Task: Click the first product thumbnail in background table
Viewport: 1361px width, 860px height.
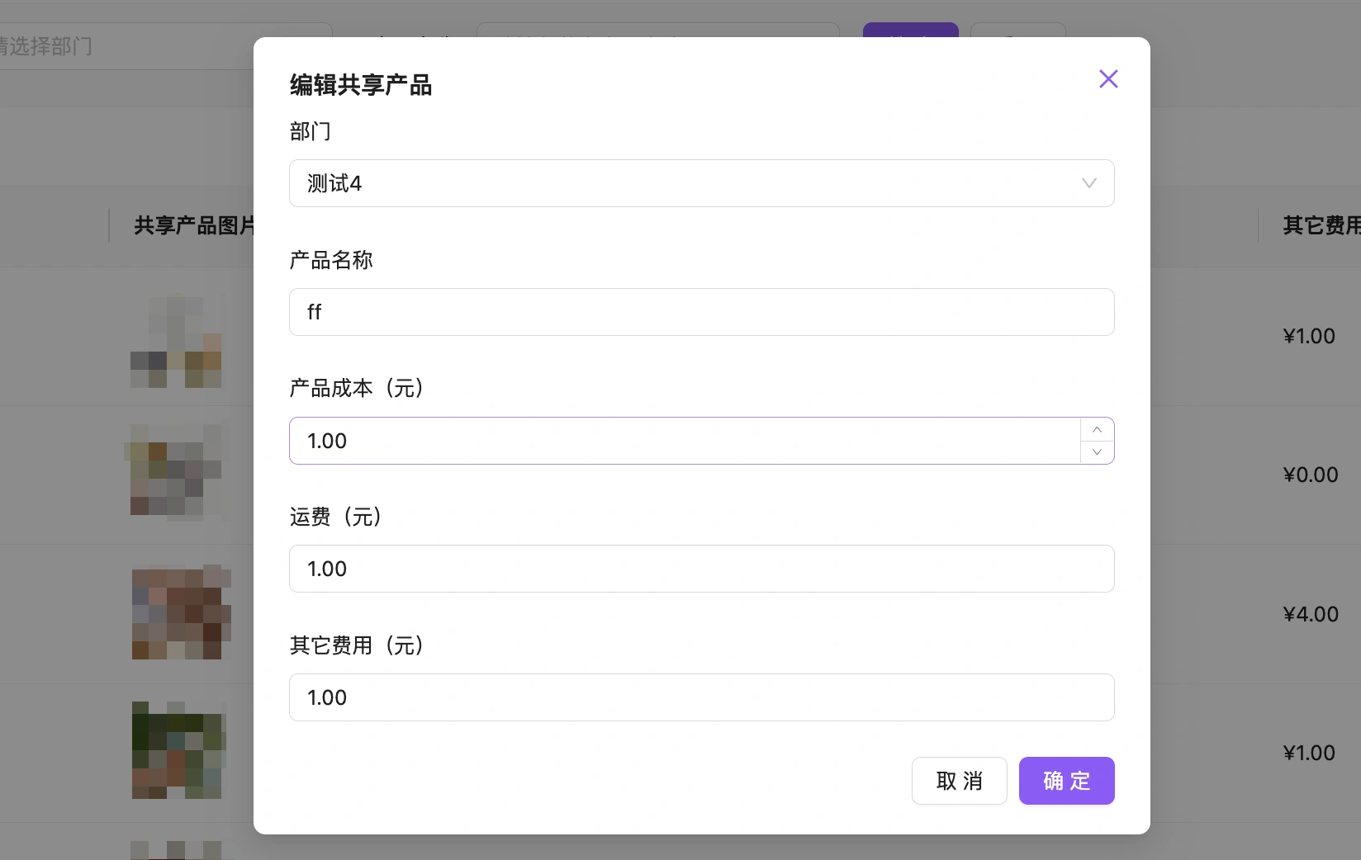Action: pos(177,340)
